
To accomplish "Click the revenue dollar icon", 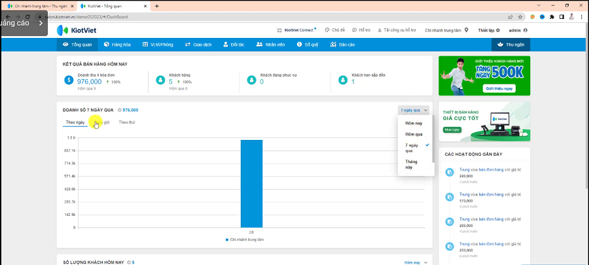I will [x=69, y=80].
